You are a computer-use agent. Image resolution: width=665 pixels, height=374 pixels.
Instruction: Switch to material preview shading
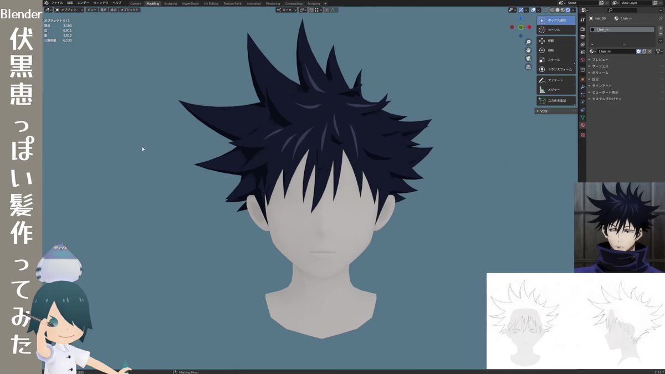(562, 10)
